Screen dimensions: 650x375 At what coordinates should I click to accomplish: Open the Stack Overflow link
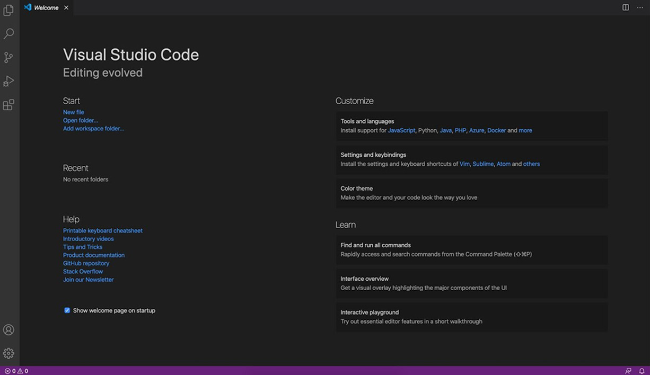(83, 272)
